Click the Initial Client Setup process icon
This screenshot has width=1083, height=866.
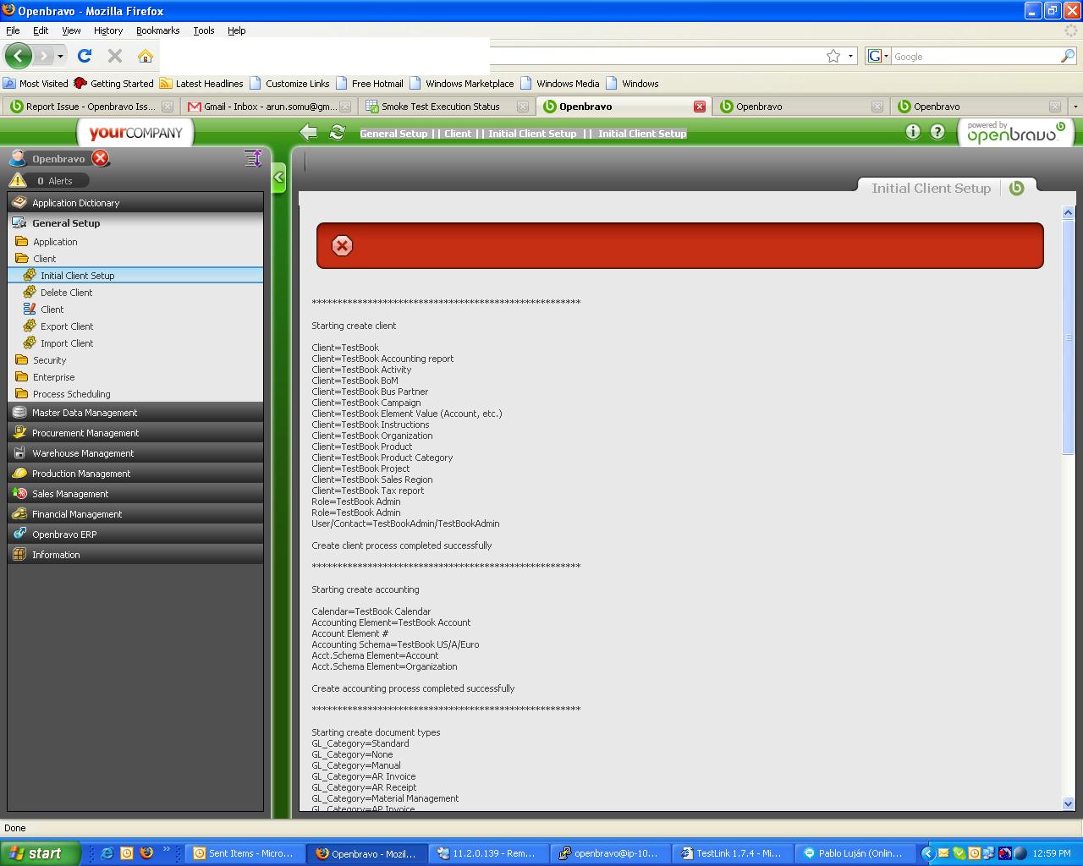coord(30,275)
